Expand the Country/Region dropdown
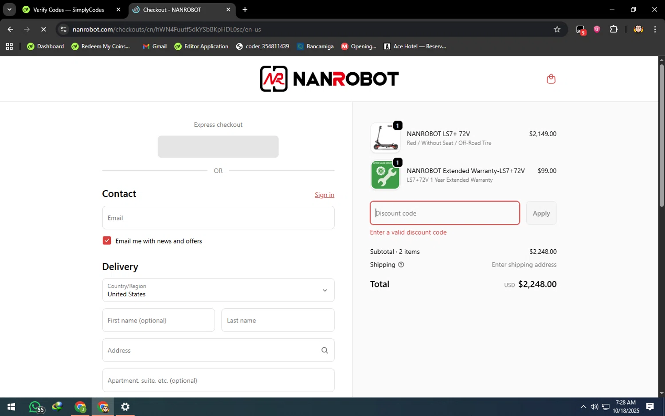The width and height of the screenshot is (665, 416). (218, 290)
